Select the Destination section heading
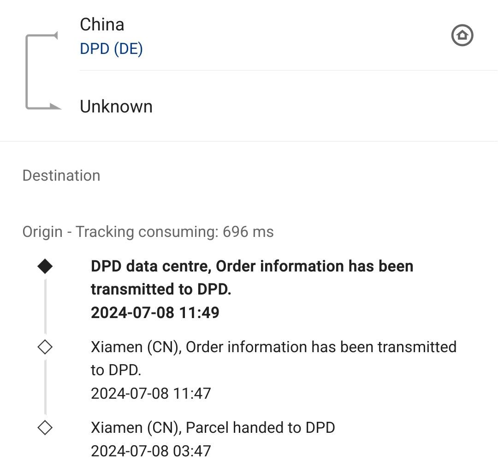 [x=61, y=176]
